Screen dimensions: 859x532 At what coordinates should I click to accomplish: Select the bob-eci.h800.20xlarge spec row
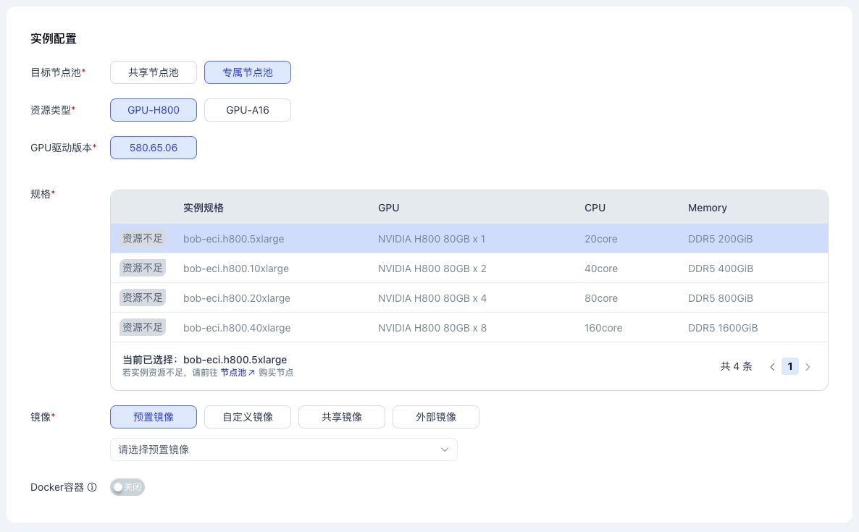469,298
